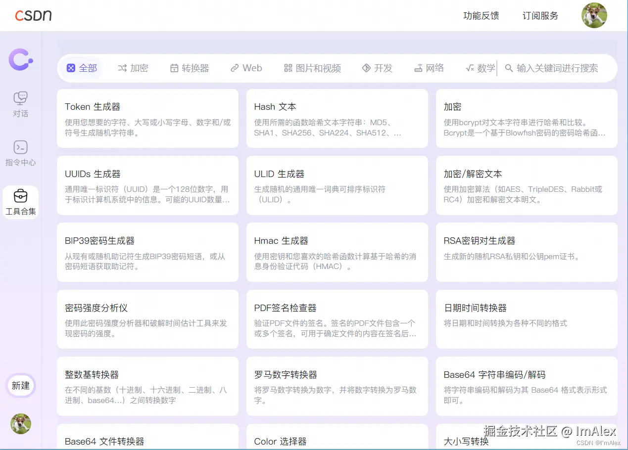This screenshot has height=450, width=628.
Task: Click the grid icon beside 图片和视频
Action: point(288,68)
